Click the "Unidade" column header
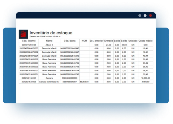173x124 pixels. [133, 41]
